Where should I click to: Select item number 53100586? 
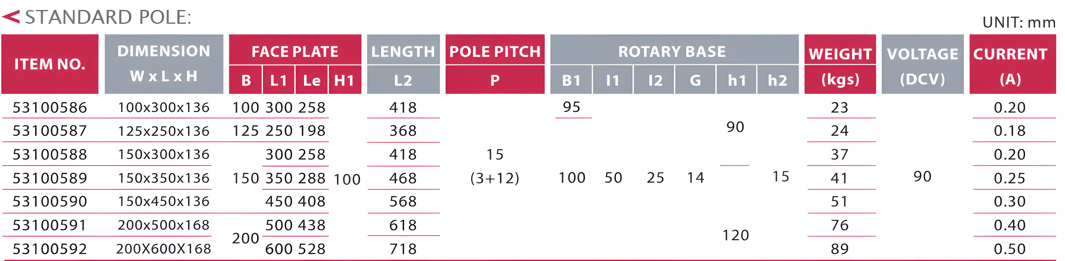50,108
